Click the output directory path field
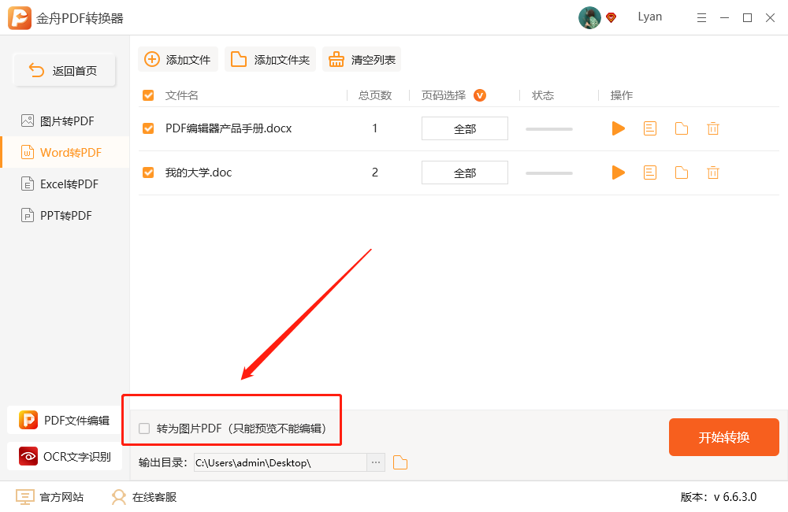This screenshot has width=788, height=512. (x=281, y=462)
